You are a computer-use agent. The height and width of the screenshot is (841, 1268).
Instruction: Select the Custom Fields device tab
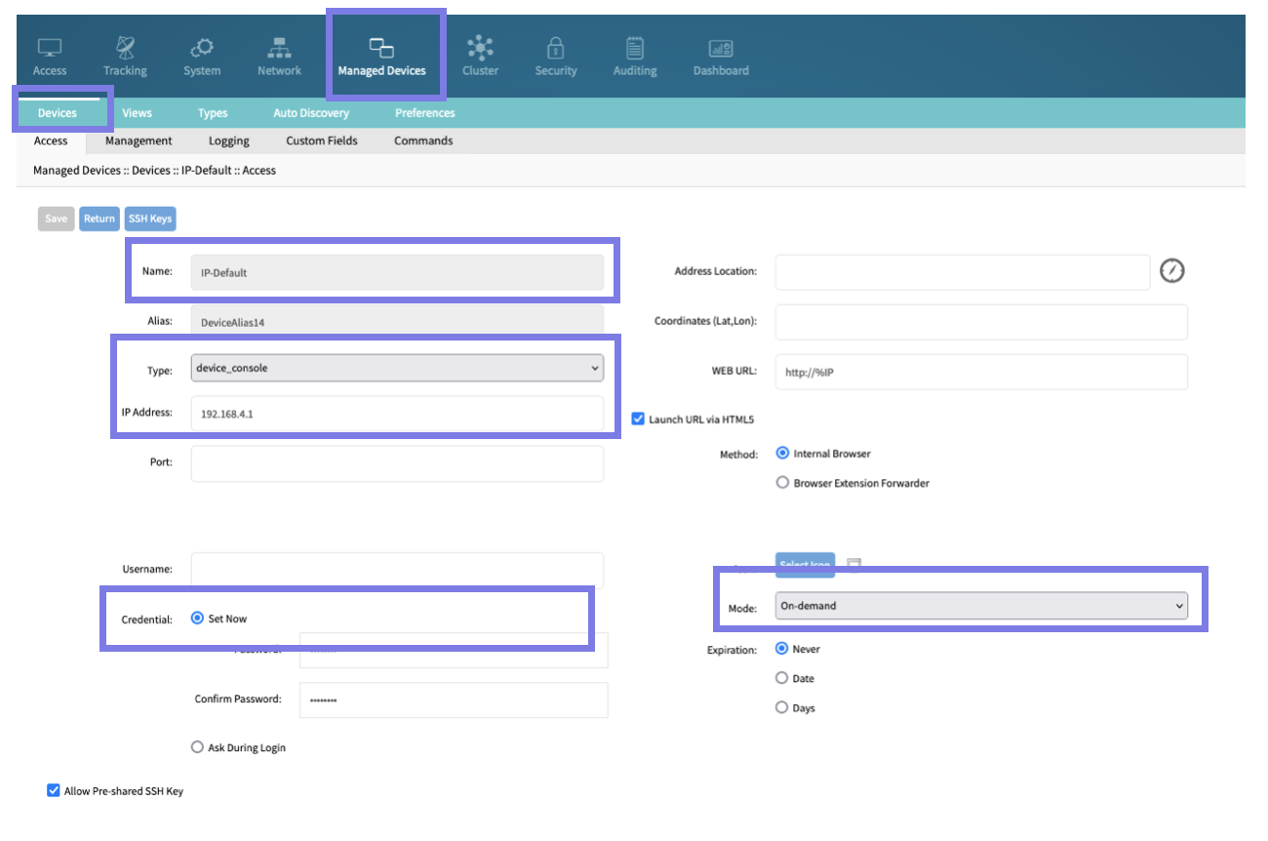322,140
